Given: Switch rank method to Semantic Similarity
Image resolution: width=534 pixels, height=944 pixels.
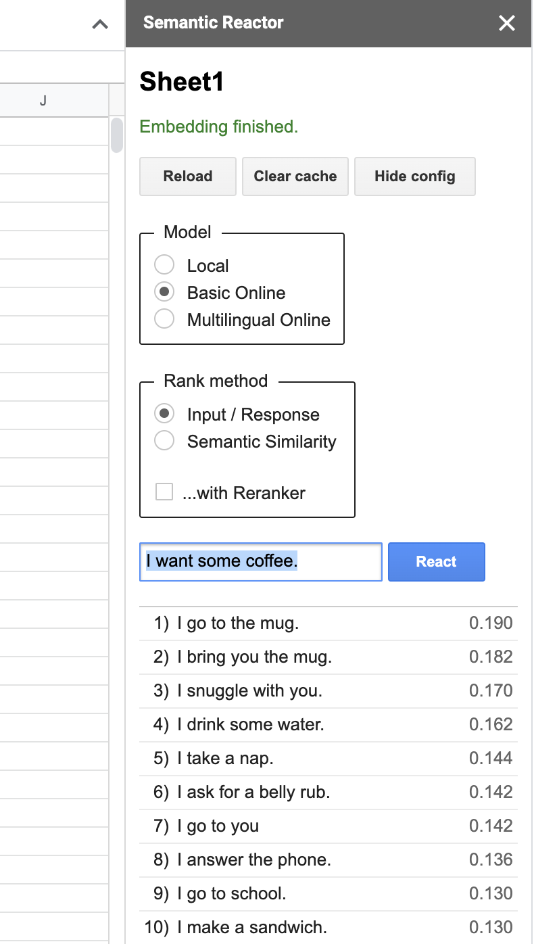Looking at the screenshot, I should tap(164, 441).
